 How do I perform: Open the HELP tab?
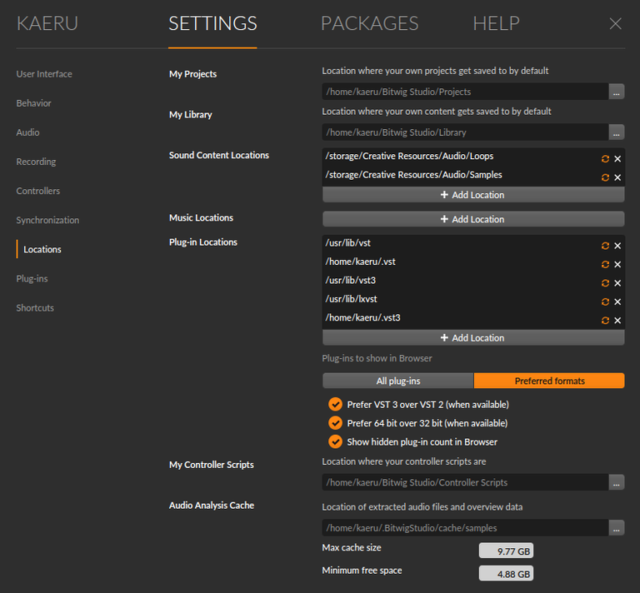point(497,23)
